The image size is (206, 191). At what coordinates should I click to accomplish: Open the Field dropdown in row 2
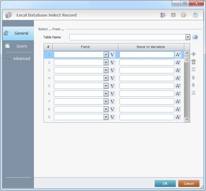pos(106,62)
